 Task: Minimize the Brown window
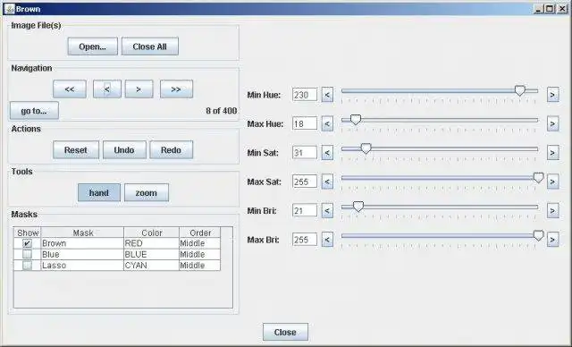click(x=539, y=9)
